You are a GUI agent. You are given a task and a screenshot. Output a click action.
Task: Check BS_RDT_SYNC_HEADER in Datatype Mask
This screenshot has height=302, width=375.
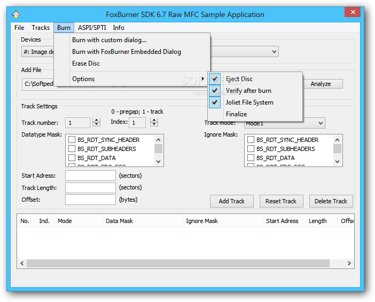coord(72,140)
